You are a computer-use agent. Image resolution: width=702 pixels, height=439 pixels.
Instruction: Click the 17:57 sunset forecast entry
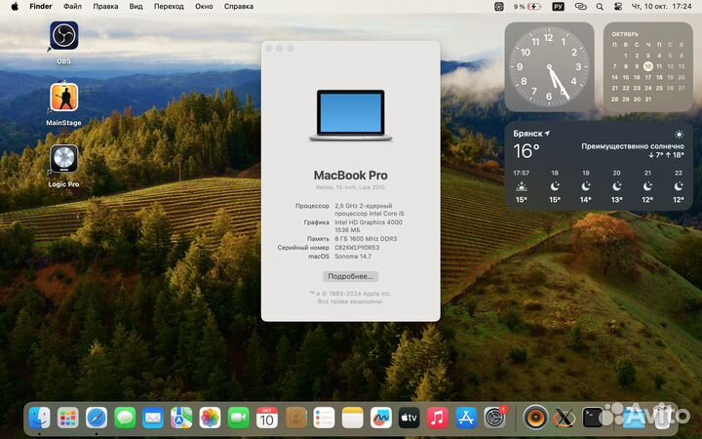pyautogui.click(x=521, y=186)
